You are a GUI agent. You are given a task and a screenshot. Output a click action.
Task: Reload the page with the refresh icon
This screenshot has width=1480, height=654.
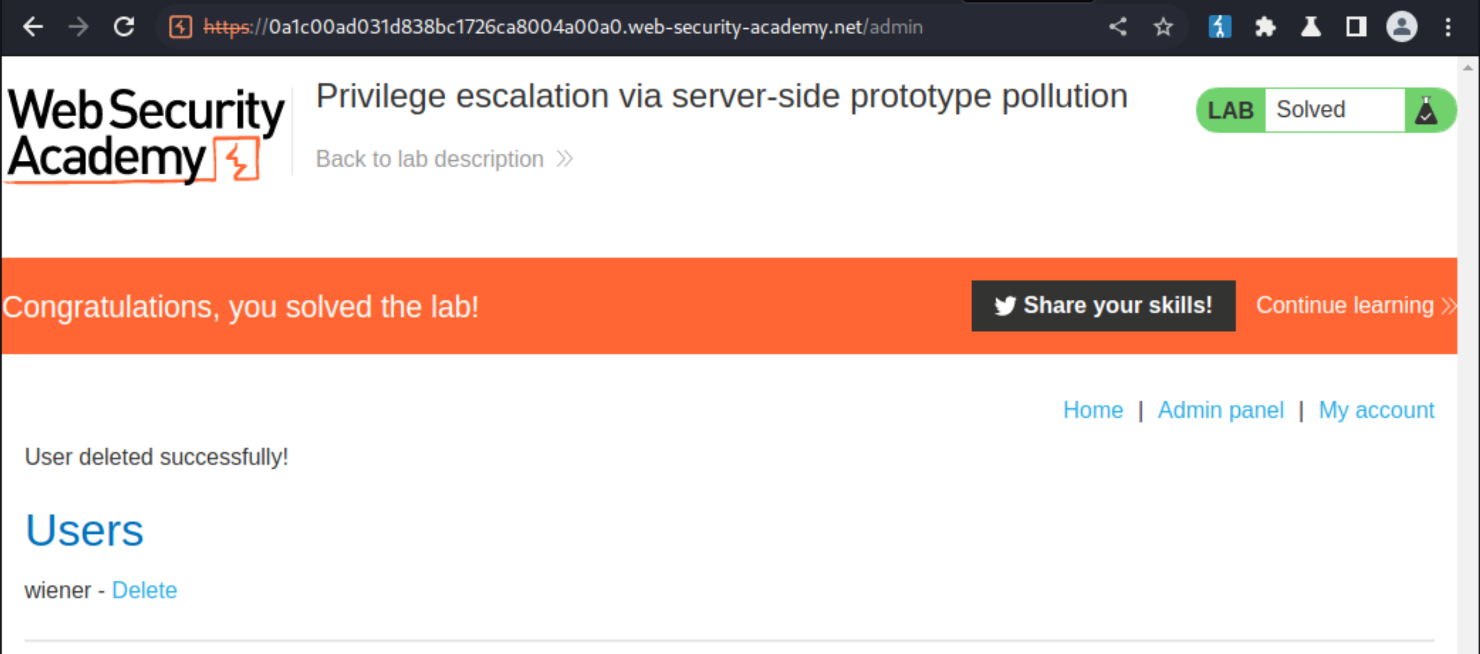(x=124, y=27)
